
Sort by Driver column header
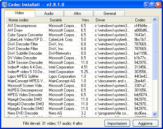click(x=112, y=20)
